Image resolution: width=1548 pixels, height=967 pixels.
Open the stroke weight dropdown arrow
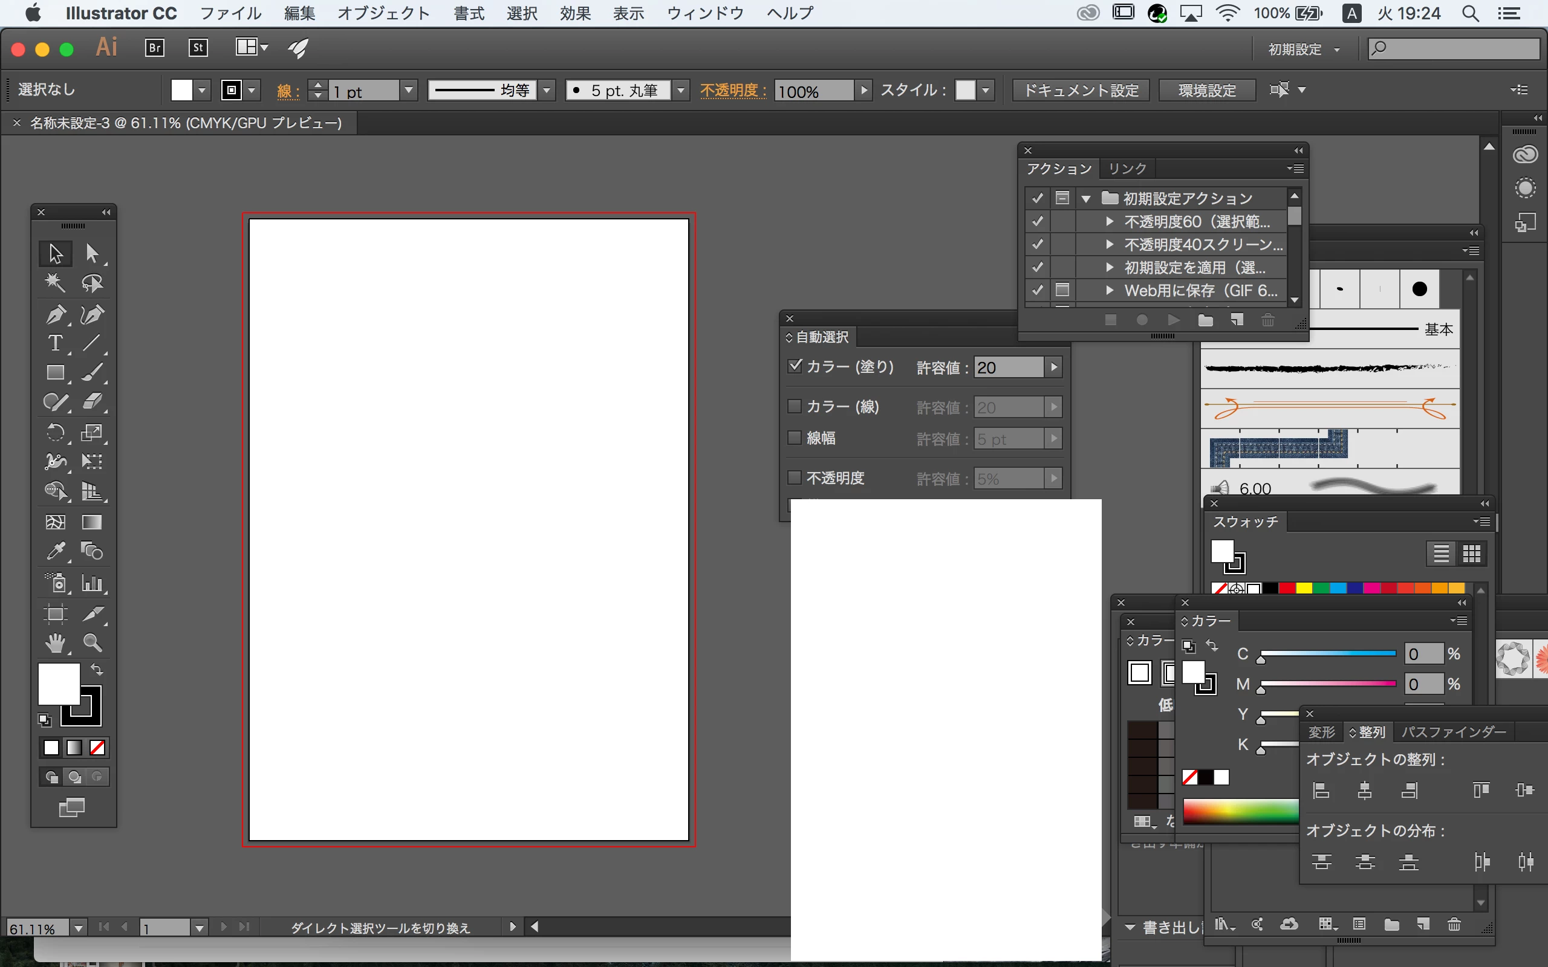click(408, 90)
